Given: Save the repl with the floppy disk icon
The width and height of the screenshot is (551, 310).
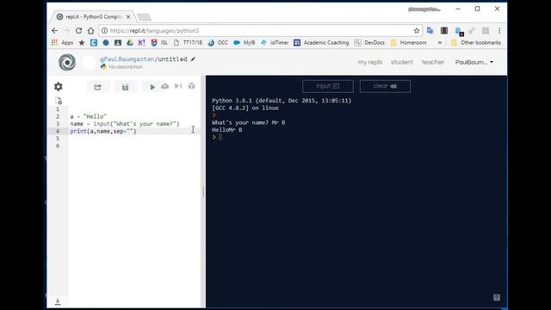Looking at the screenshot, I should [x=125, y=87].
